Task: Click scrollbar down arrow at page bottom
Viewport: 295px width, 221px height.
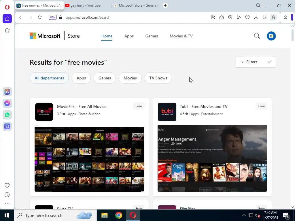Action: pyautogui.click(x=292, y=207)
